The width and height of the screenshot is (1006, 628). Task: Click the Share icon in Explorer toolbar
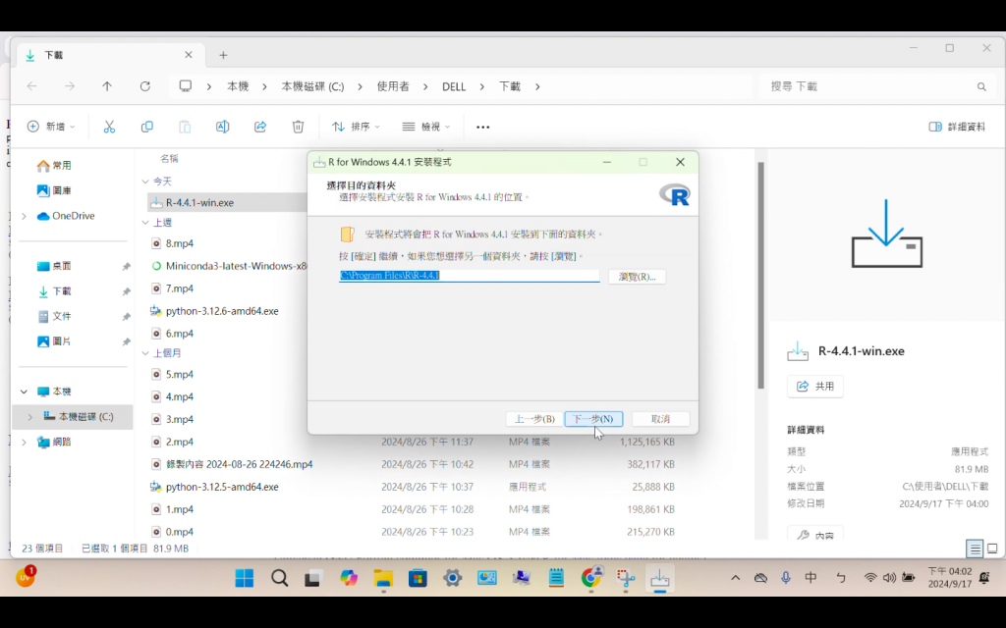click(x=259, y=127)
